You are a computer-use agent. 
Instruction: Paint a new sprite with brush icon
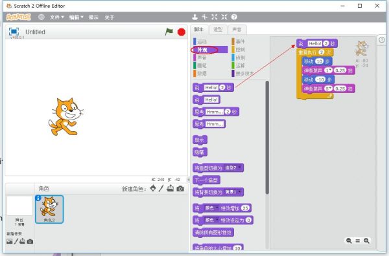161,189
